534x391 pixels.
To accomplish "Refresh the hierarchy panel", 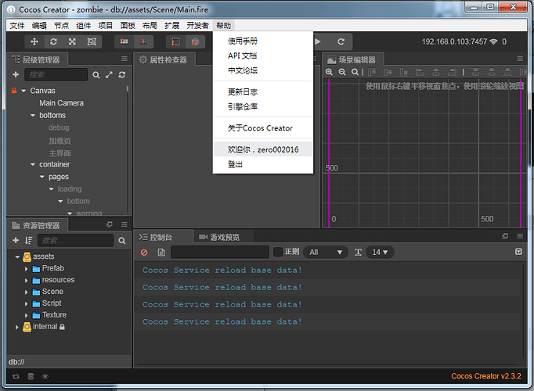I will pyautogui.click(x=122, y=75).
